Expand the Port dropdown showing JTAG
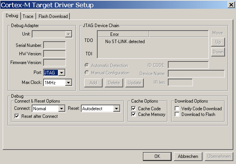 (x=62, y=73)
